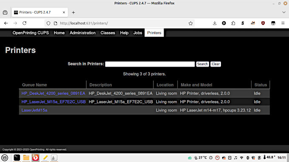Click the forward navigation arrow

coord(15,23)
